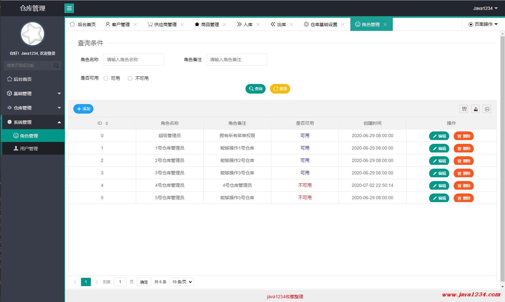Select 角色管理 in the sidebar
Screen dimensions: 505x302
click(33, 136)
